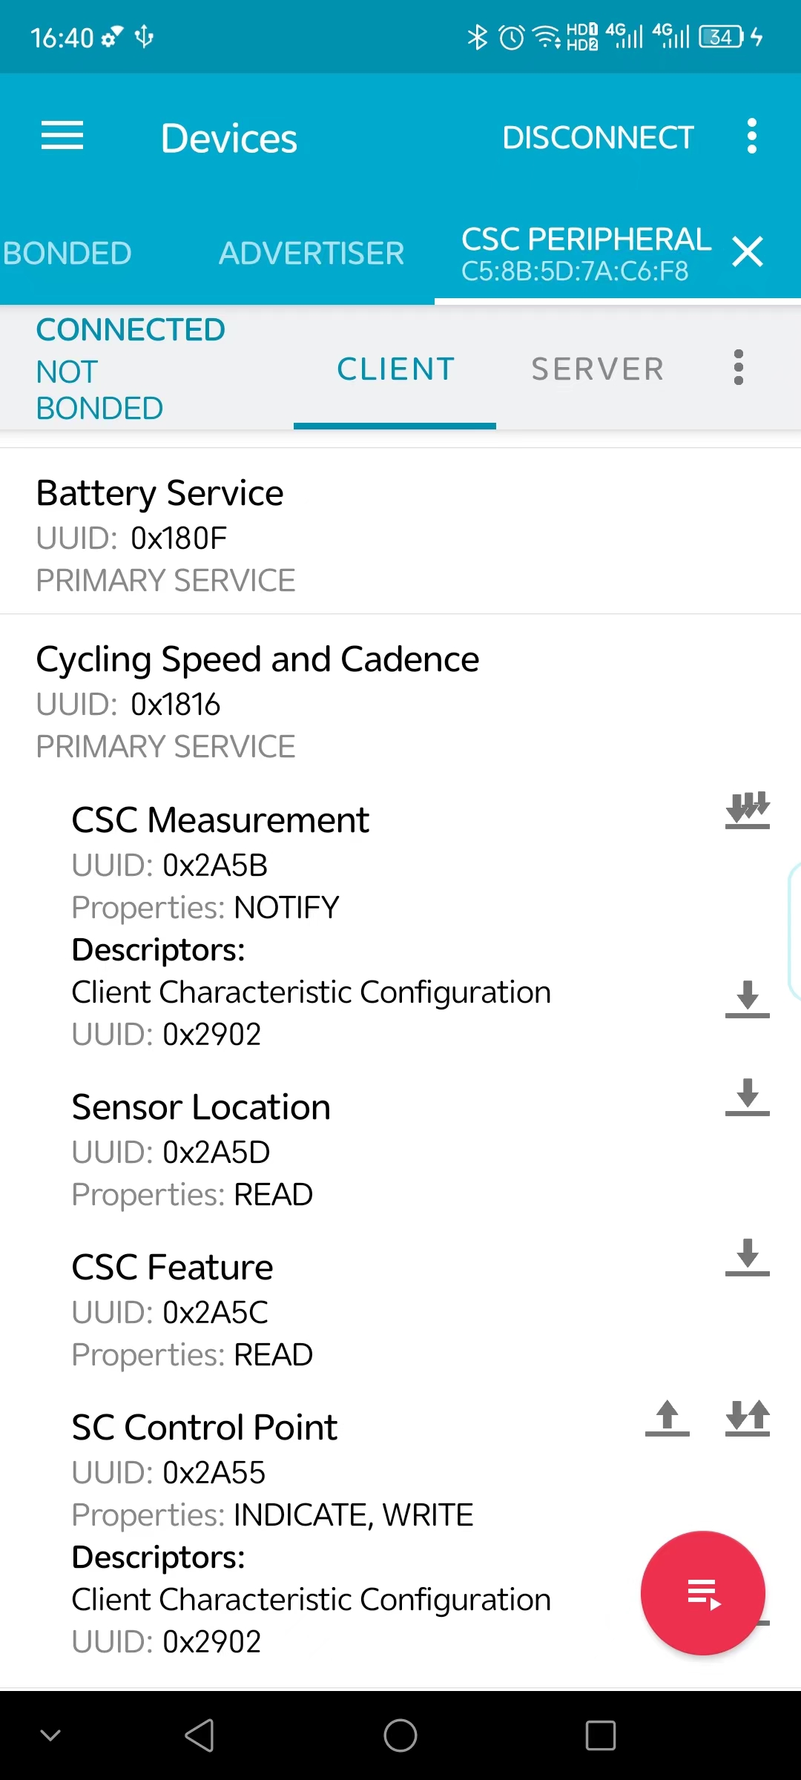Image resolution: width=801 pixels, height=1780 pixels.
Task: Open the top toolbar overflow menu
Action: pyautogui.click(x=752, y=136)
